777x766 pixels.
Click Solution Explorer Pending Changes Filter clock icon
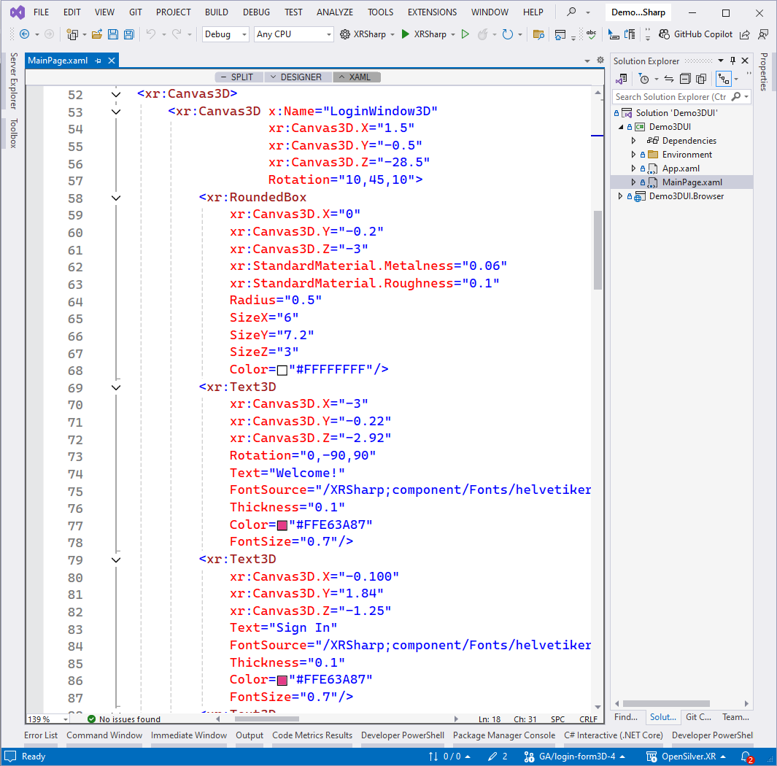click(x=643, y=79)
